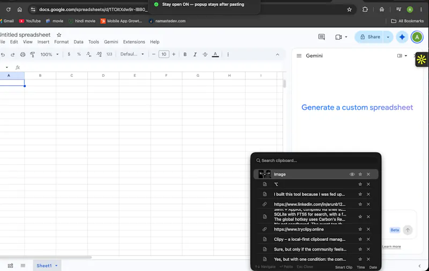Viewport: 429px width, 271px height.
Task: Format as currency
Action: (x=69, y=55)
